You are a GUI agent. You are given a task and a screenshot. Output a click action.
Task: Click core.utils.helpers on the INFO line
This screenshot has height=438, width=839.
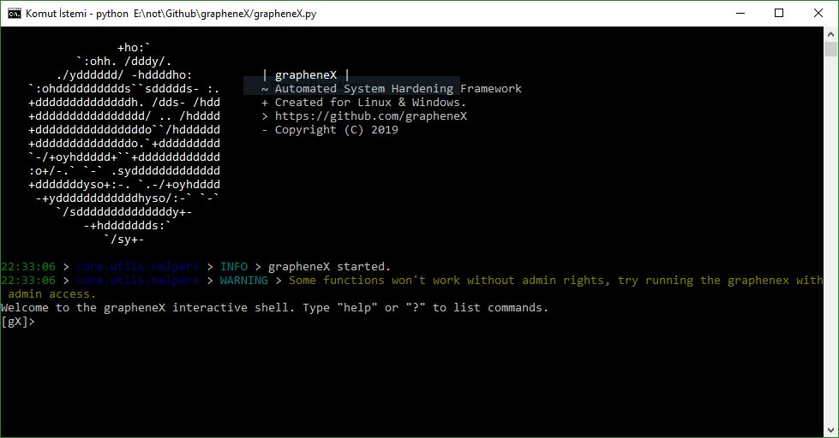[137, 267]
